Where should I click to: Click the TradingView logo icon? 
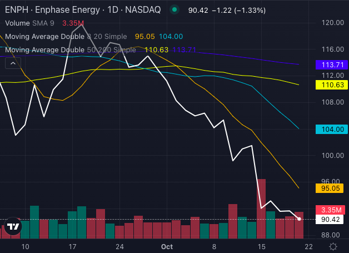pos(13,226)
